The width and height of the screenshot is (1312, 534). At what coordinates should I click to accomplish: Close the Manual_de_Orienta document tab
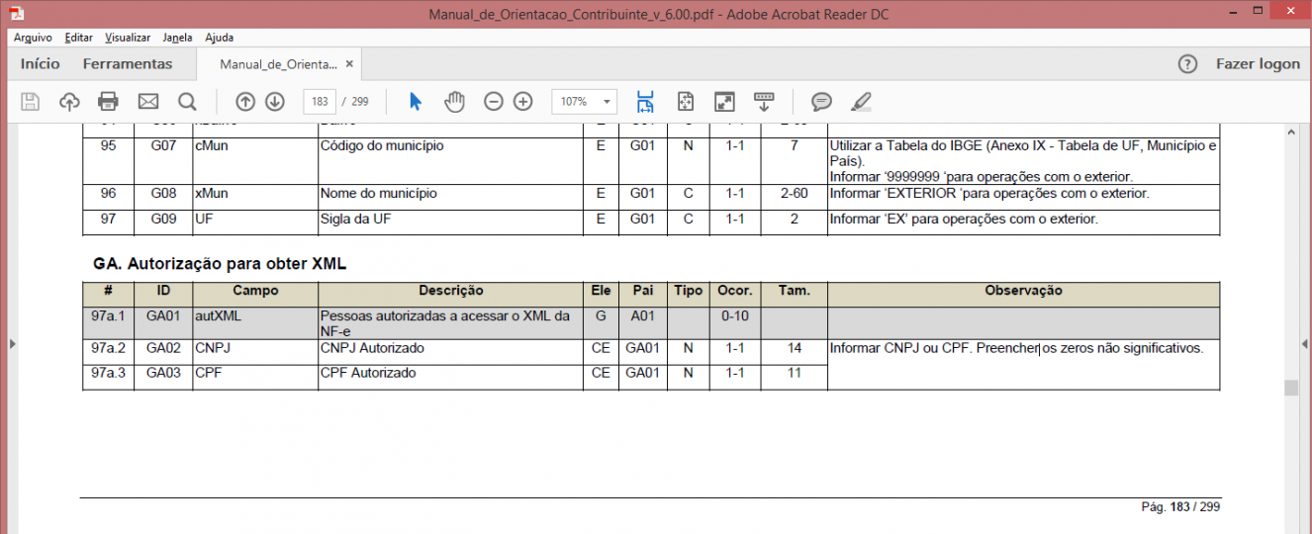tap(349, 64)
